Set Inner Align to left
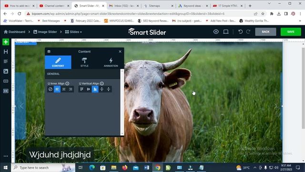 pyautogui.click(x=57, y=89)
